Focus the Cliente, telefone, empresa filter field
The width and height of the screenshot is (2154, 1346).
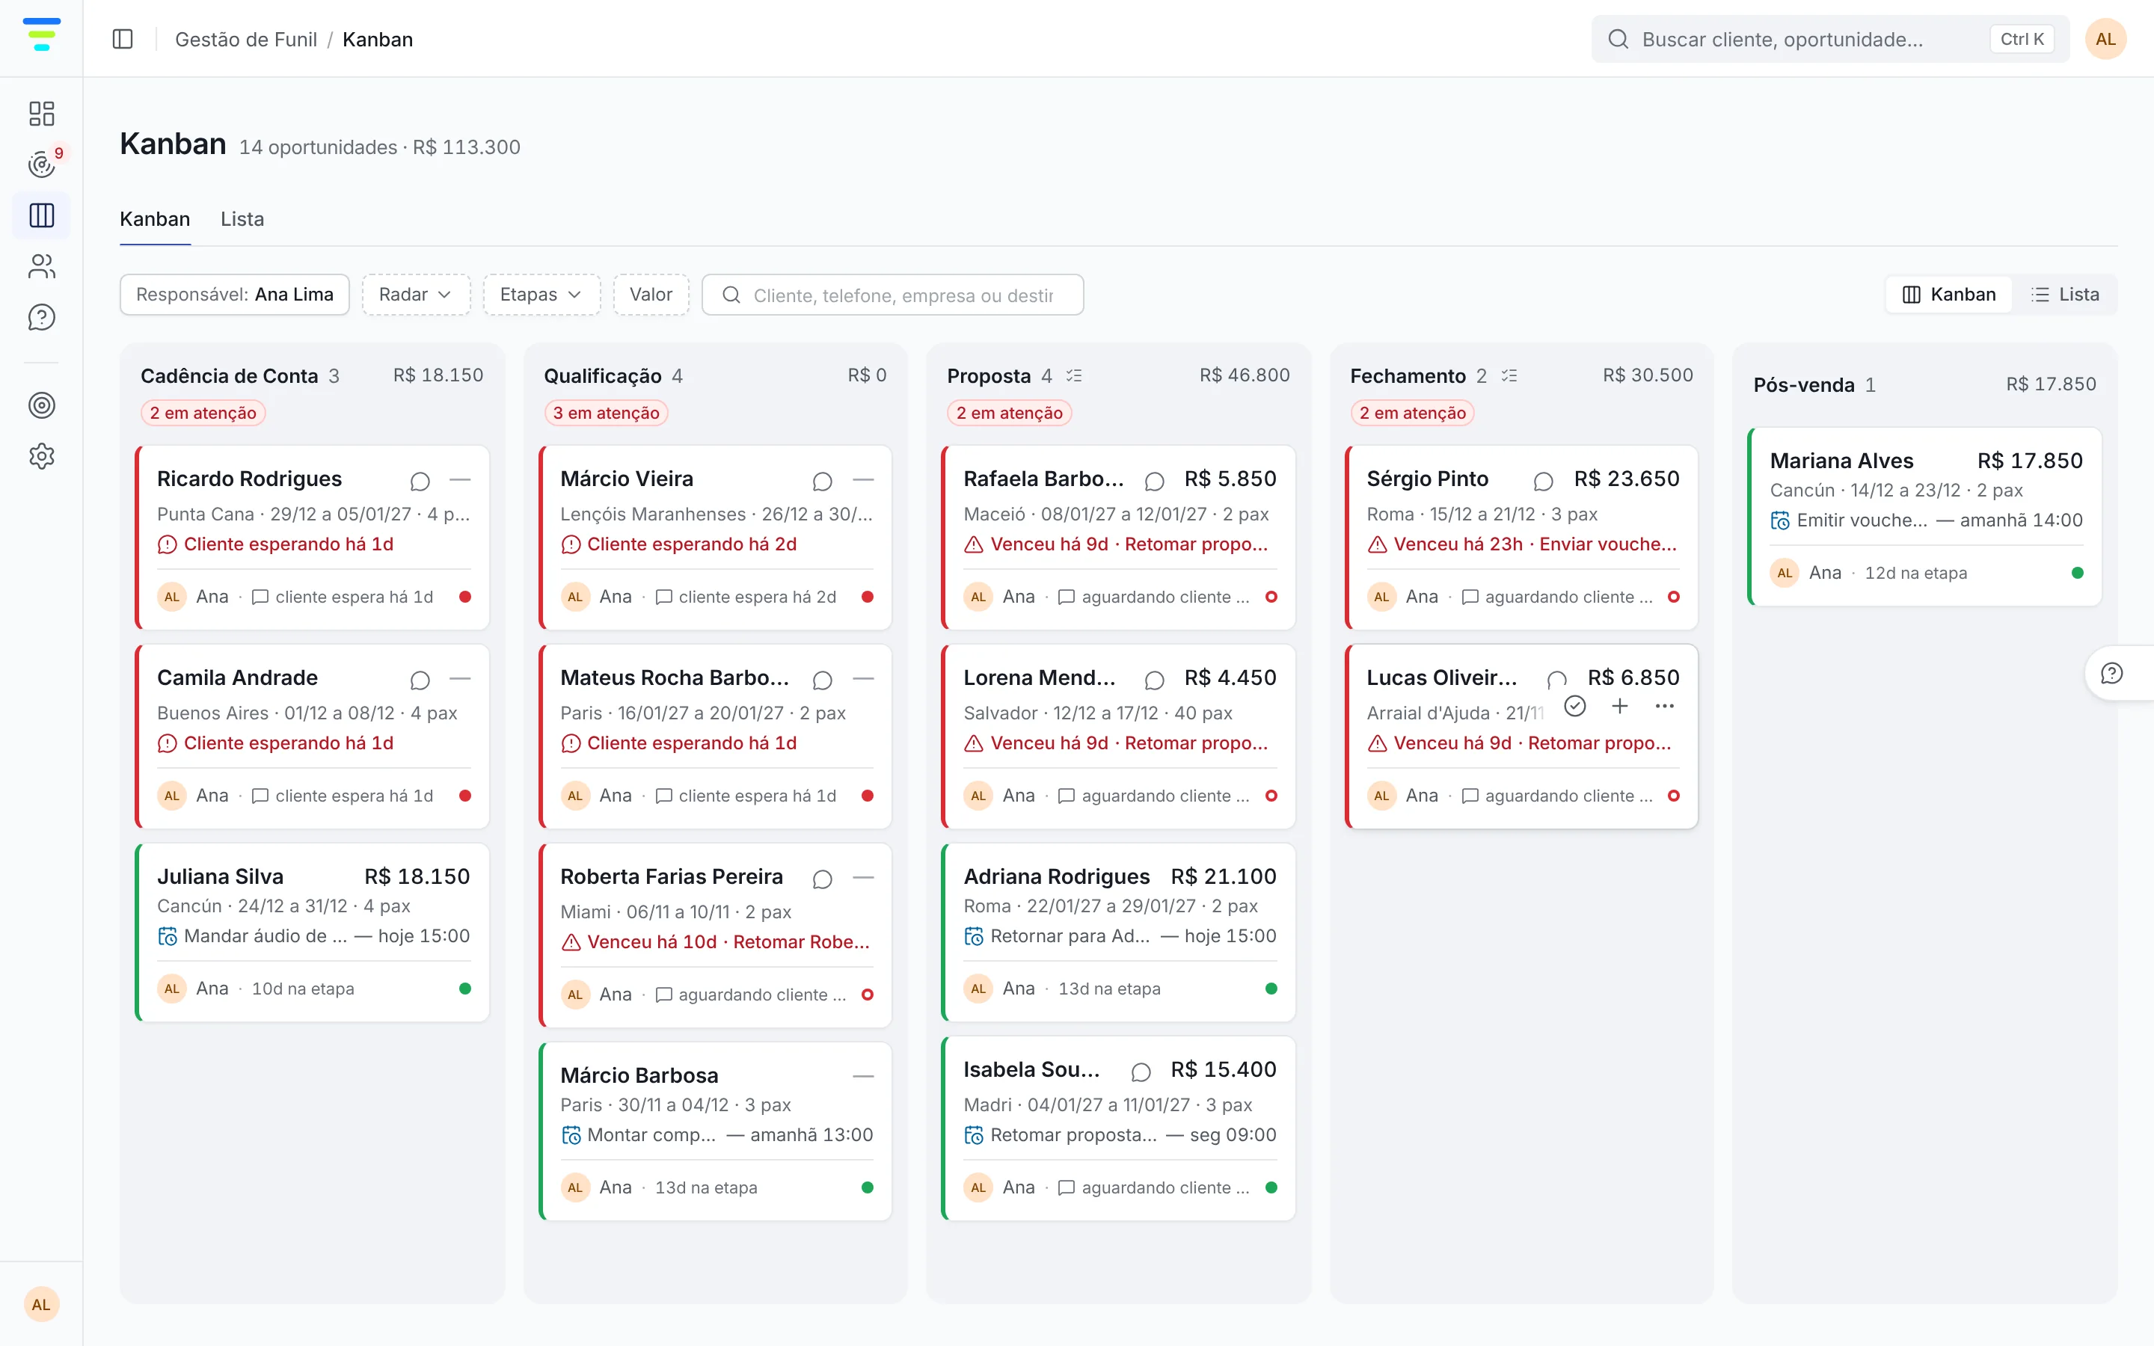point(893,295)
